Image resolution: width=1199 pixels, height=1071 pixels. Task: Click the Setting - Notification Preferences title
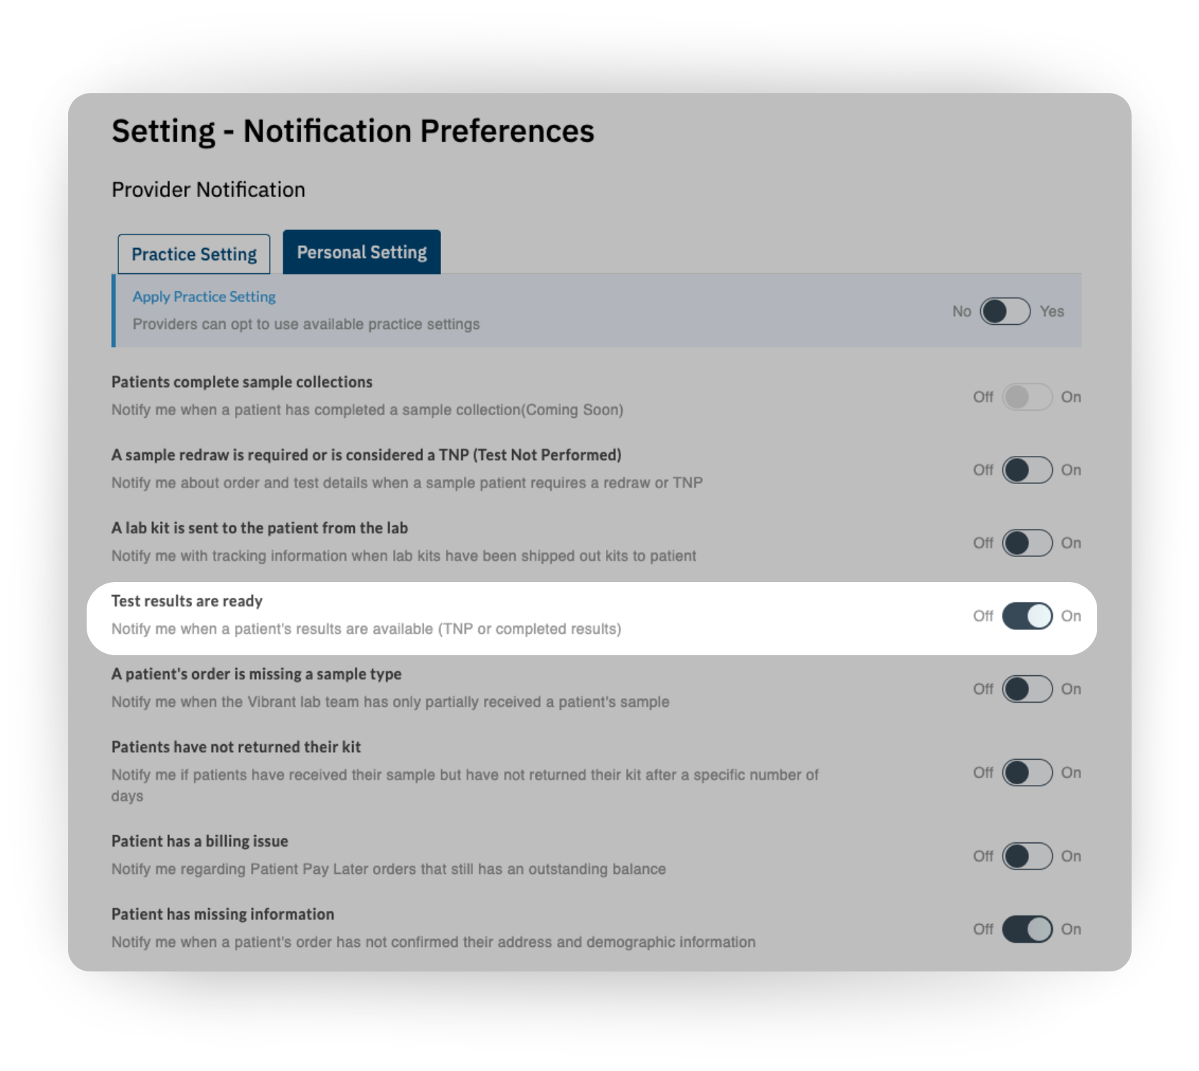(353, 131)
